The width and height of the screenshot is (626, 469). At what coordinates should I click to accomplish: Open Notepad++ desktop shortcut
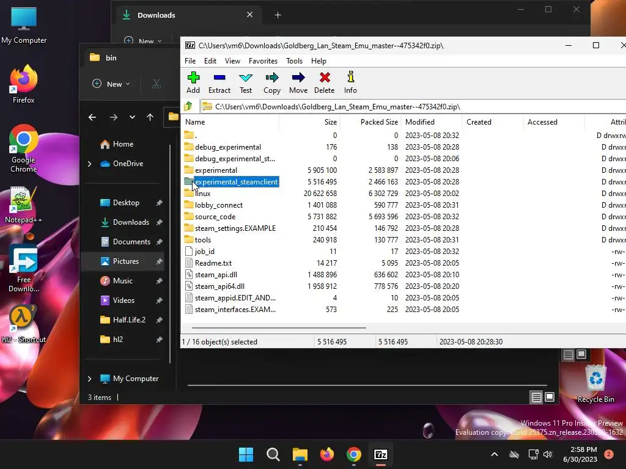coord(24,205)
